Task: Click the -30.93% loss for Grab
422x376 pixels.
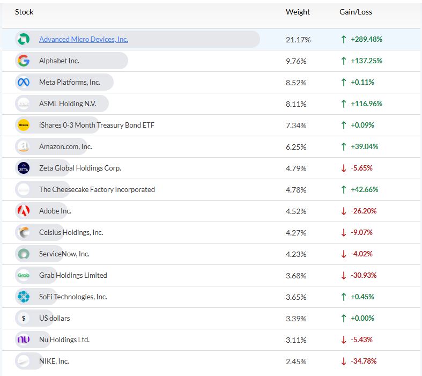Action: (364, 275)
